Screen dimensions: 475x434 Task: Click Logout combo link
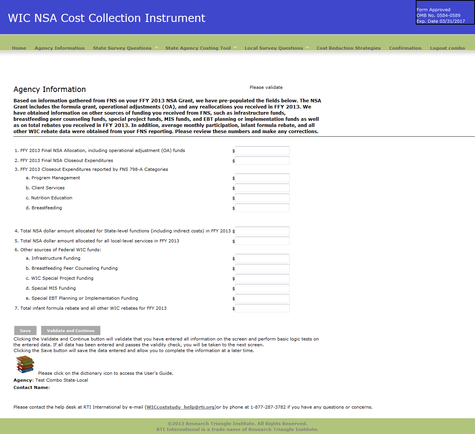click(447, 48)
